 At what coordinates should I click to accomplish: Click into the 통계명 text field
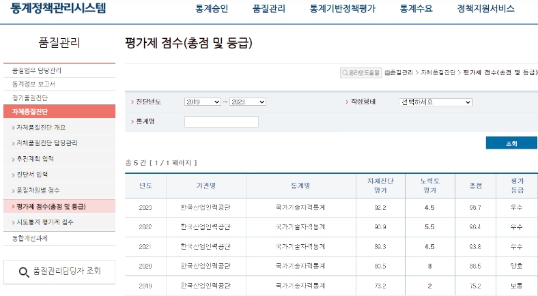click(x=221, y=121)
